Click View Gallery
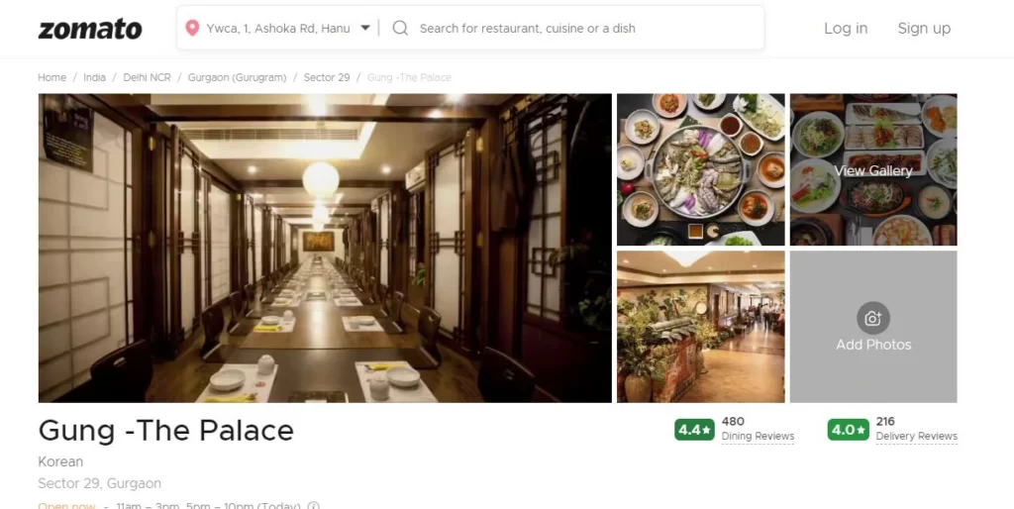This screenshot has width=1014, height=509. pos(873,170)
